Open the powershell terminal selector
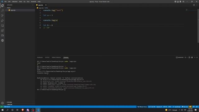 pos(180,57)
